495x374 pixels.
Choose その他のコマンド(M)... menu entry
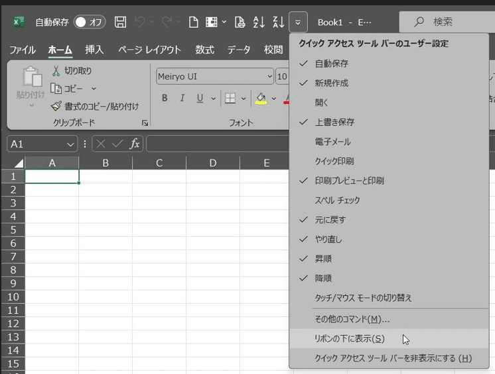point(389,319)
